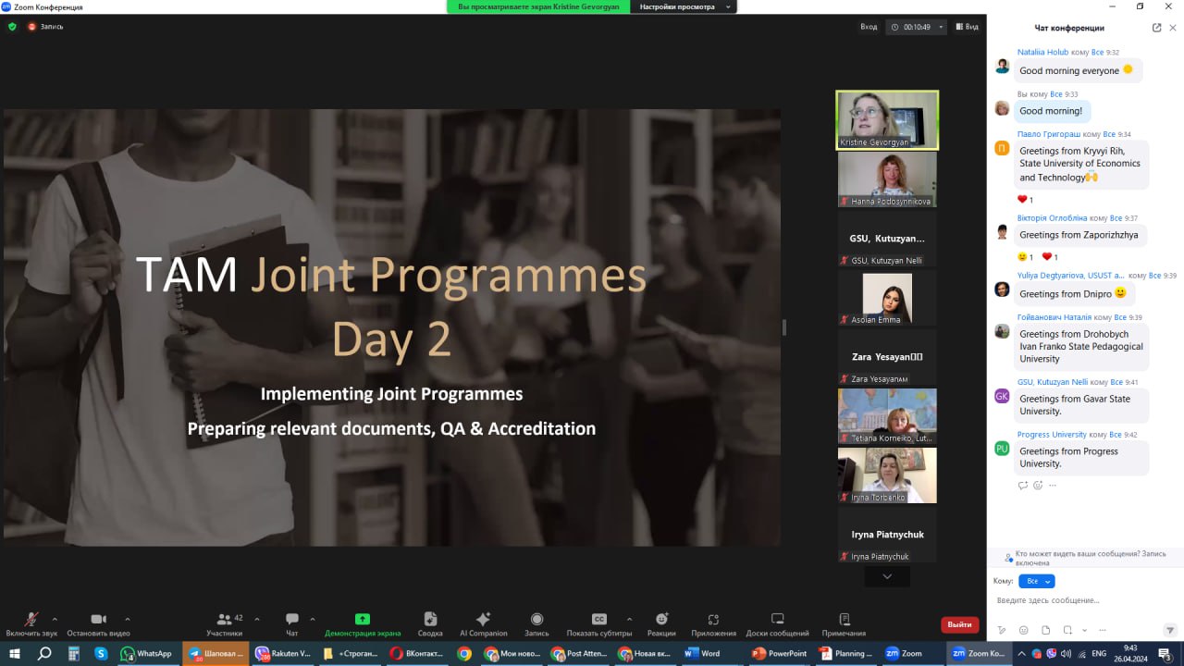Open the Участники participants panel
Screen dimensions: 1184x666
(224, 620)
